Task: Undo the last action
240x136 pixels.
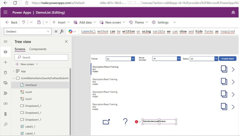Action: pyautogui.click(x=23, y=22)
